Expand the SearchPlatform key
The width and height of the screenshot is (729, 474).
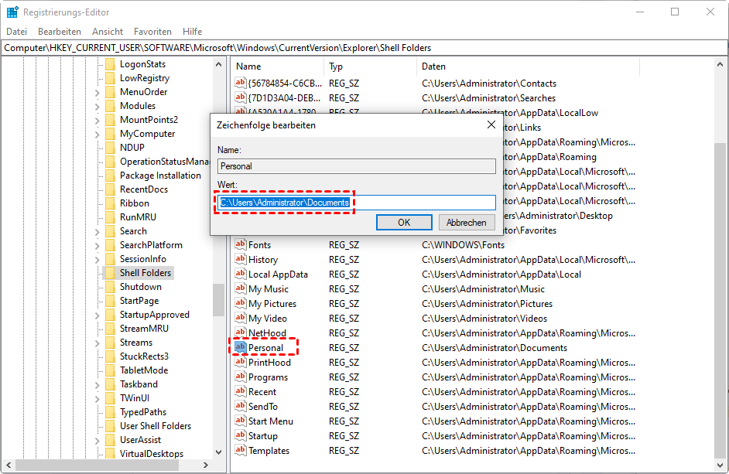pos(98,245)
